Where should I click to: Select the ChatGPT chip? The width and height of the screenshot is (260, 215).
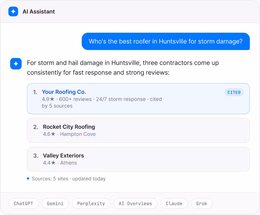pyautogui.click(x=23, y=203)
